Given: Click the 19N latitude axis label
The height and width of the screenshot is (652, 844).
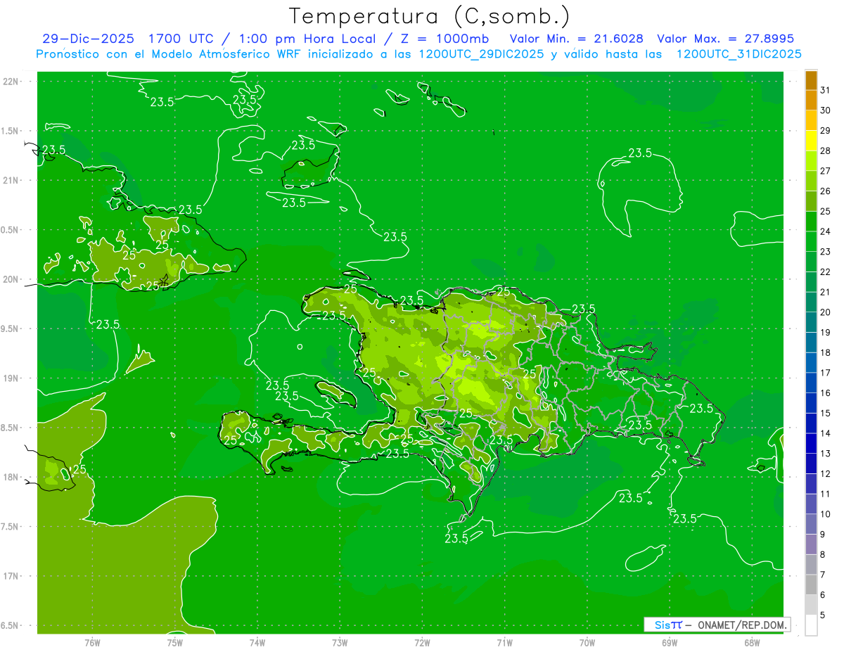Looking at the screenshot, I should (10, 378).
